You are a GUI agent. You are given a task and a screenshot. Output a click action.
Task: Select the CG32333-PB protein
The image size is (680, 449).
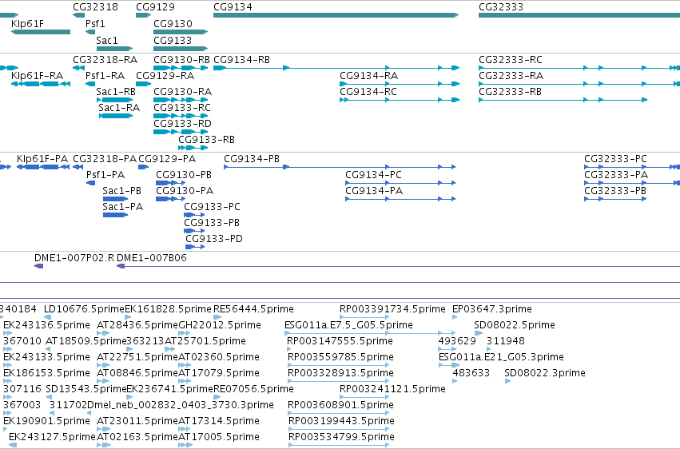click(x=615, y=199)
